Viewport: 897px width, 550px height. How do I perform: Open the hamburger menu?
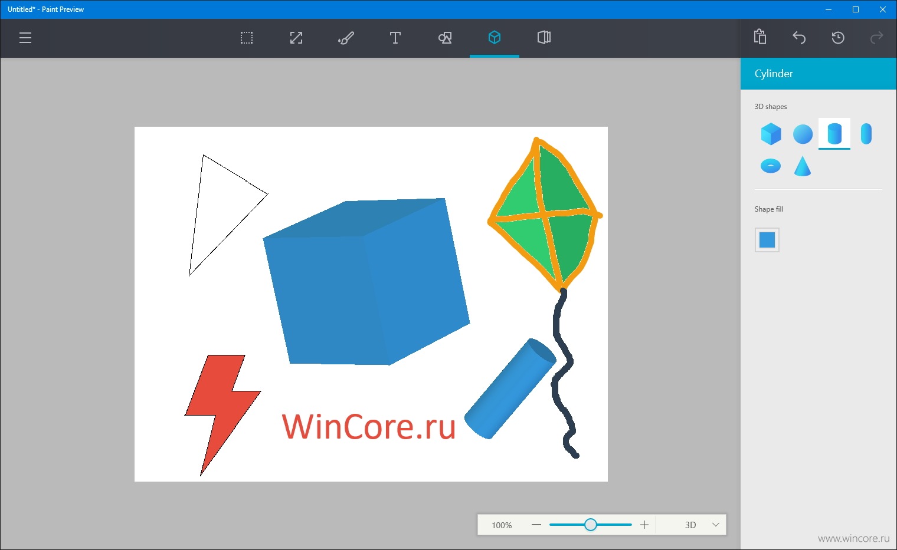tap(25, 38)
